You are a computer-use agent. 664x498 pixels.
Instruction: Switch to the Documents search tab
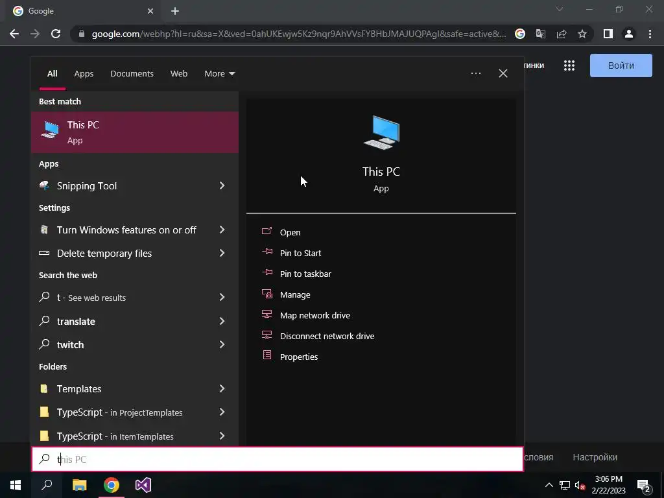point(132,74)
